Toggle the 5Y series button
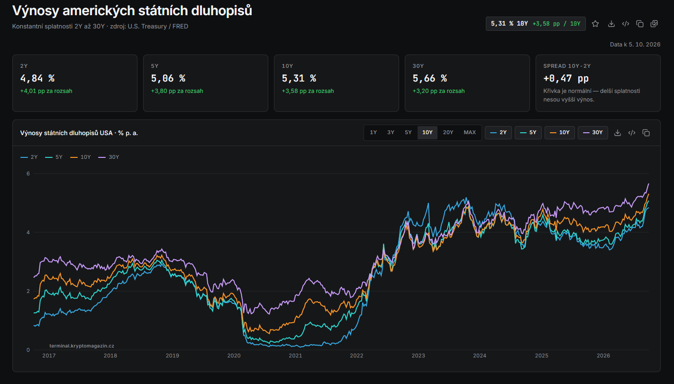This screenshot has width=674, height=384. [x=528, y=133]
